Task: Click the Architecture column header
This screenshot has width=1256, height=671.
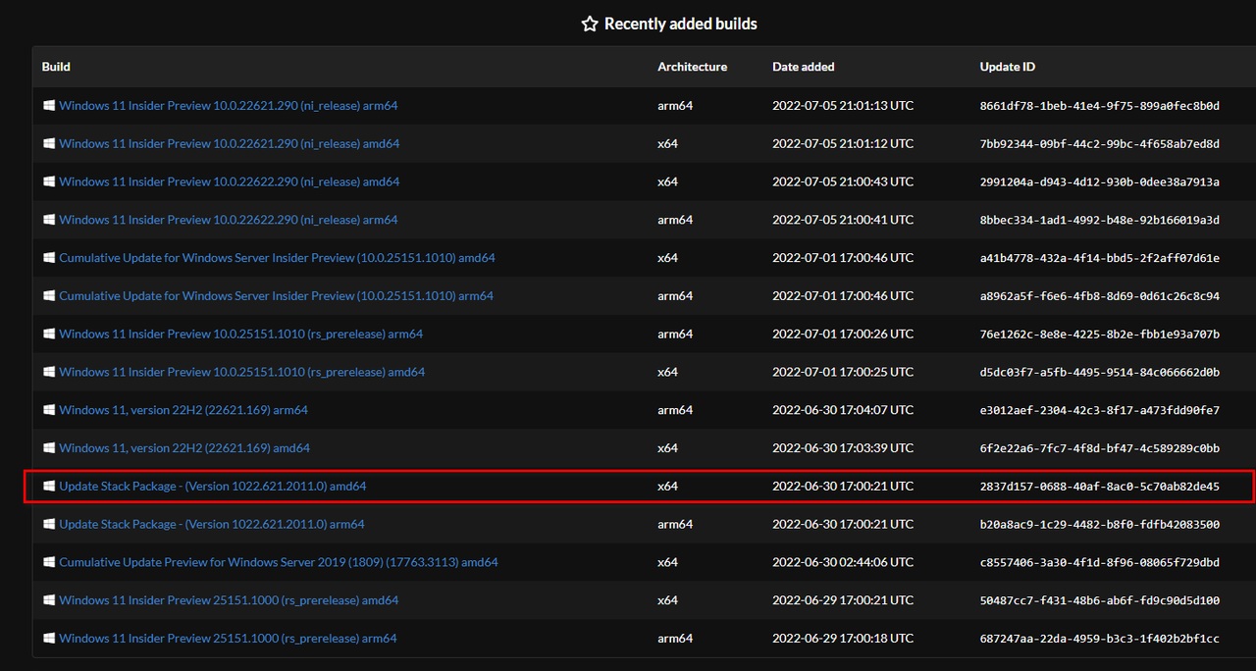Action: pyautogui.click(x=692, y=67)
